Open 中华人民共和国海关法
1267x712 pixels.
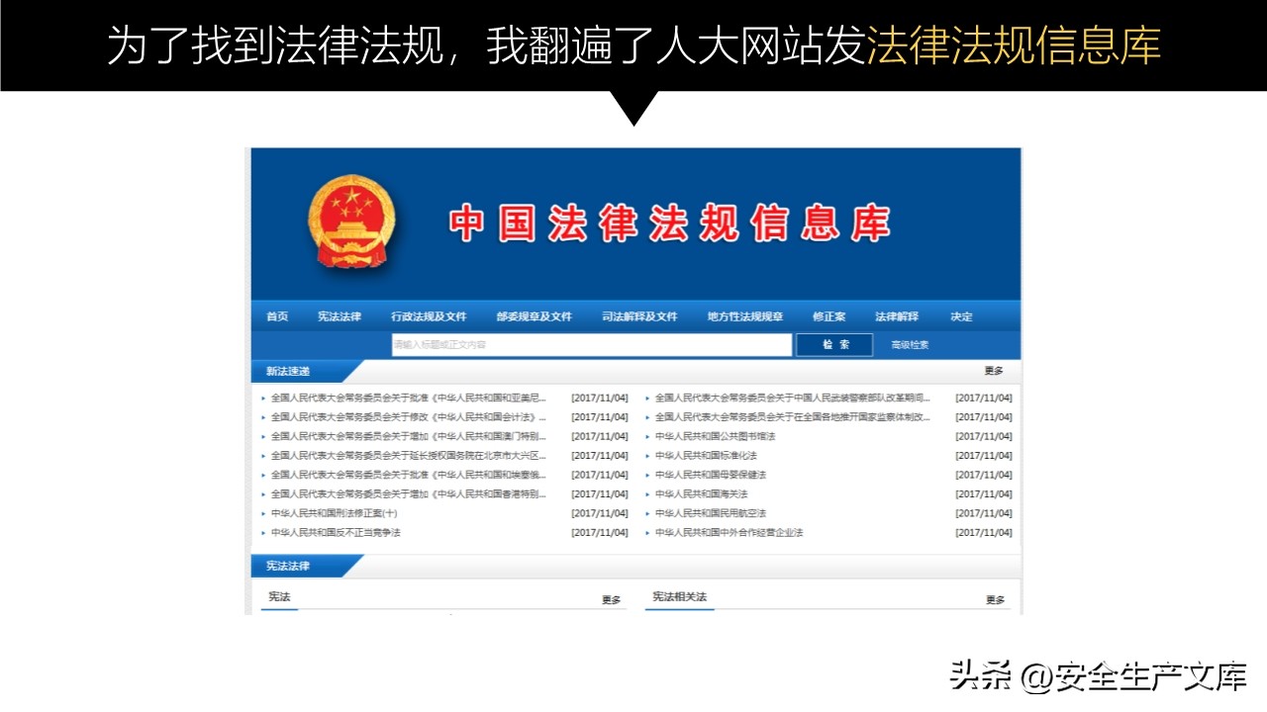click(701, 494)
